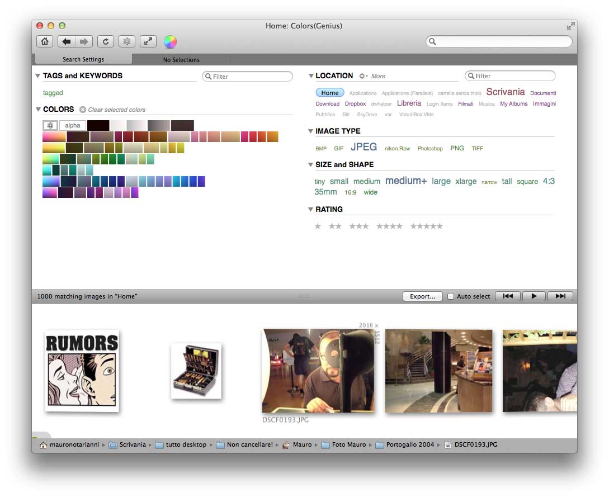Click the Portogallo 2004 folder in path bar
This screenshot has width=609, height=497.
click(405, 444)
